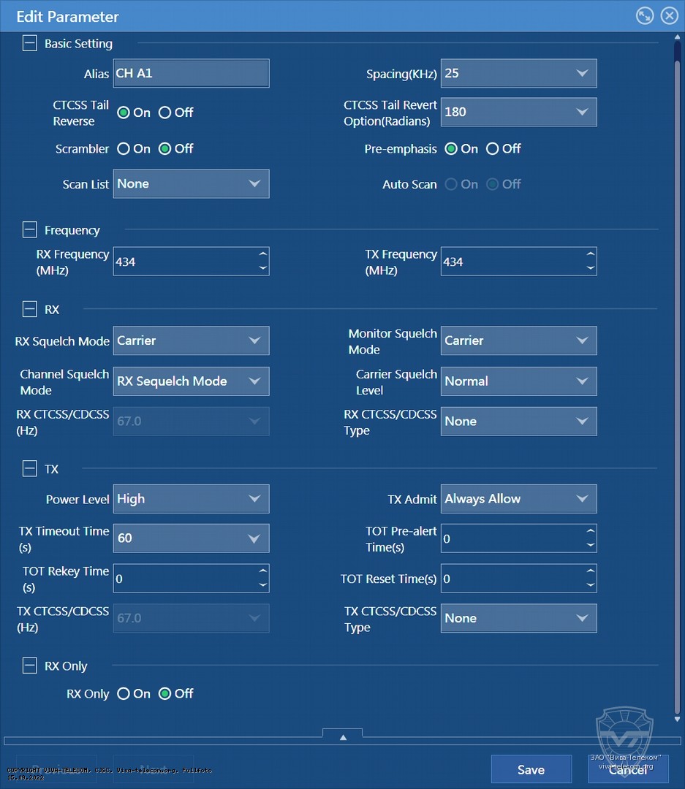The height and width of the screenshot is (789, 685).
Task: Collapse the RX Only section
Action: (x=29, y=666)
